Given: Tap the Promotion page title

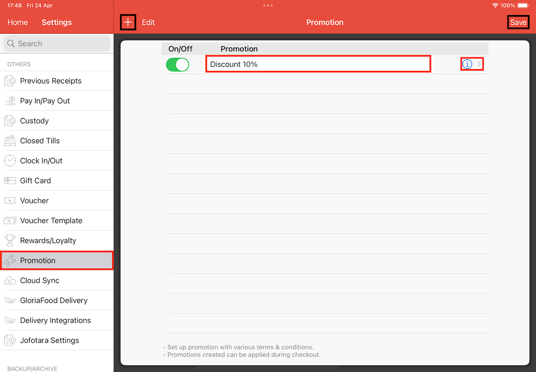Looking at the screenshot, I should pos(325,22).
